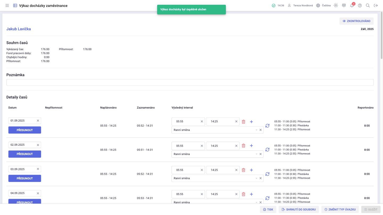Click into the Poznámka note field
Viewport: 383px width, 215px height.
(190, 82)
